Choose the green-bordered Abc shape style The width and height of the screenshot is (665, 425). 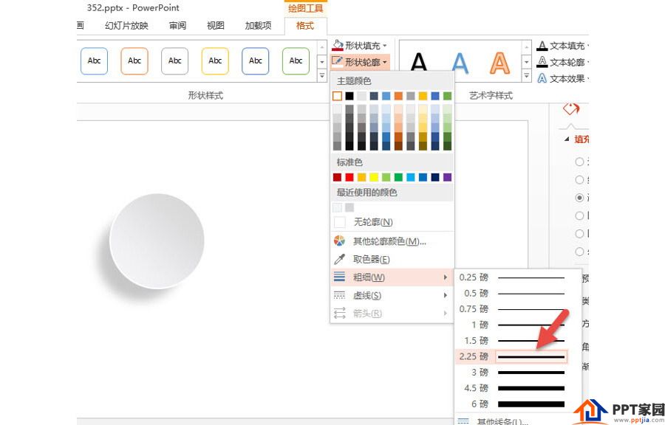[x=296, y=61]
